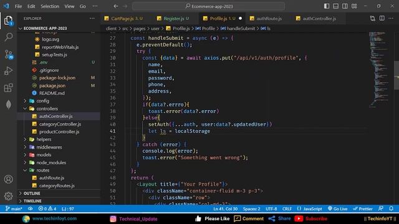Viewport: 399px width, 224px height.
Task: Click the unsaved dot on Profile.js tab
Action: [x=241, y=18]
